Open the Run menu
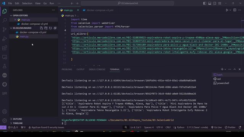The image size is (244, 137). click(x=52, y=3)
